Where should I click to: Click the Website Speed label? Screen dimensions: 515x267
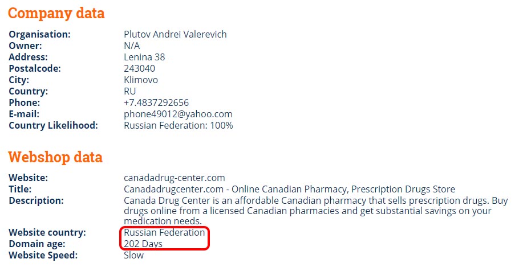coord(43,255)
